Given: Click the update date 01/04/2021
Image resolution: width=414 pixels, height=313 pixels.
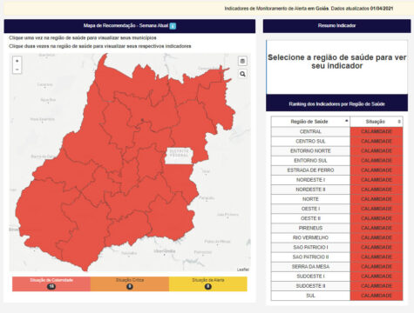Looking at the screenshot, I should tap(382, 9).
